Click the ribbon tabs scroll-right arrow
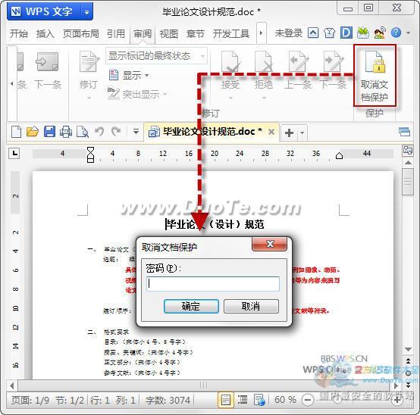The width and height of the screenshot is (420, 415). (x=261, y=33)
